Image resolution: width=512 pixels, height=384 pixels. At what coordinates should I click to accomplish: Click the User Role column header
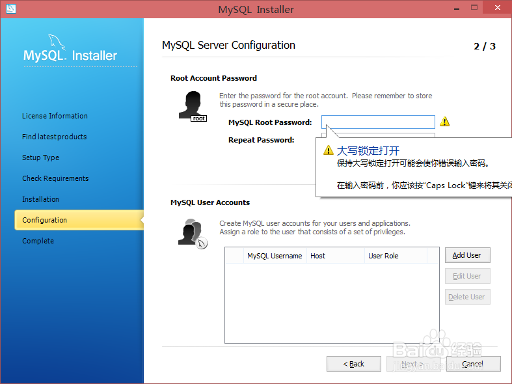pos(396,256)
